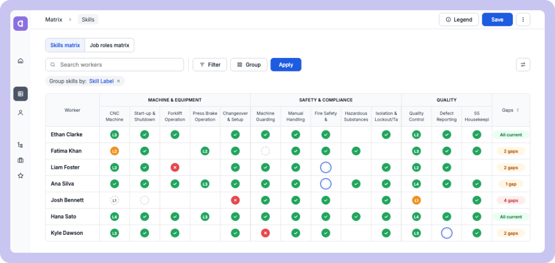This screenshot has height=263, width=555.
Task: Click the purple app logo icon
Action: click(x=21, y=24)
